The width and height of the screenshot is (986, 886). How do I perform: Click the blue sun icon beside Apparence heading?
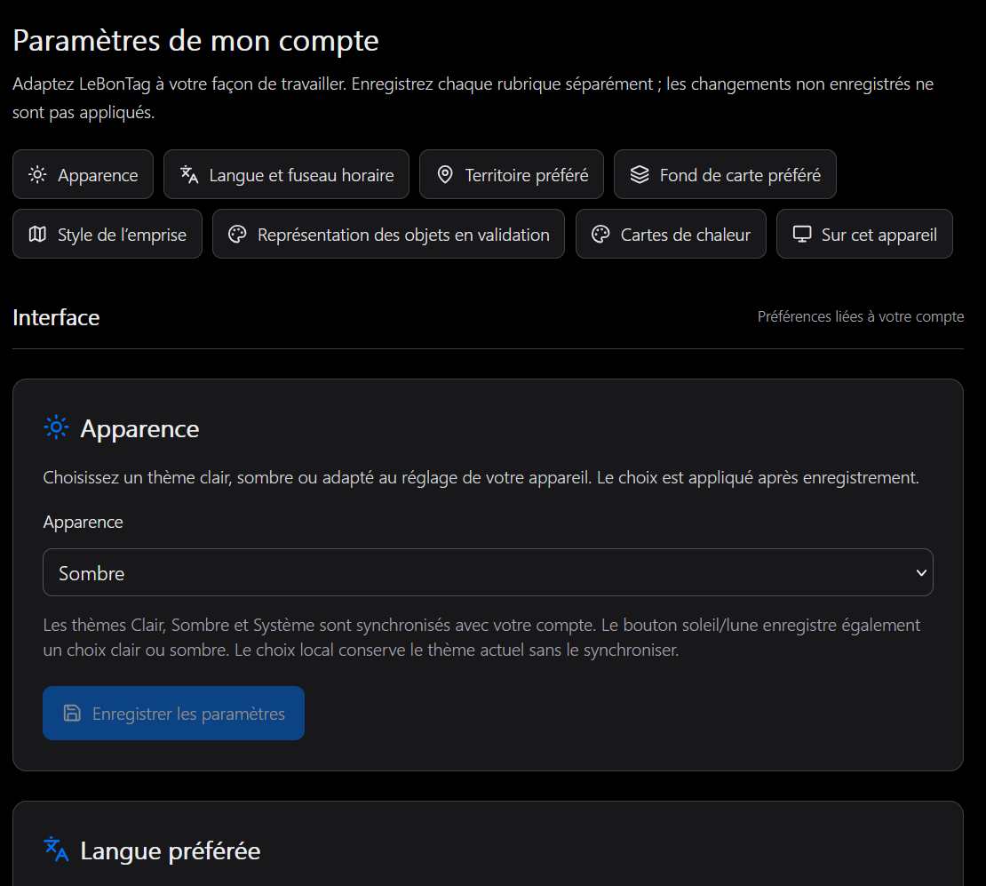pyautogui.click(x=56, y=428)
